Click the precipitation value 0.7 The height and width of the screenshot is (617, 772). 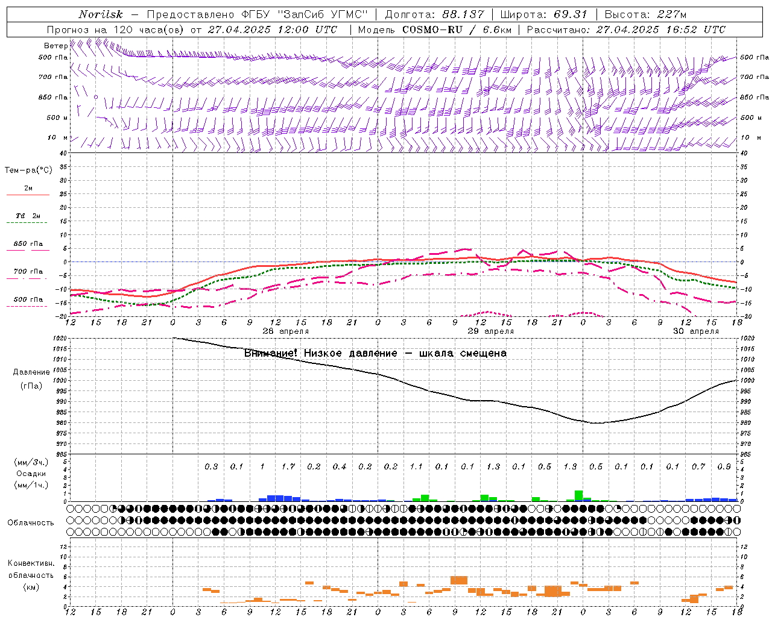698,466
